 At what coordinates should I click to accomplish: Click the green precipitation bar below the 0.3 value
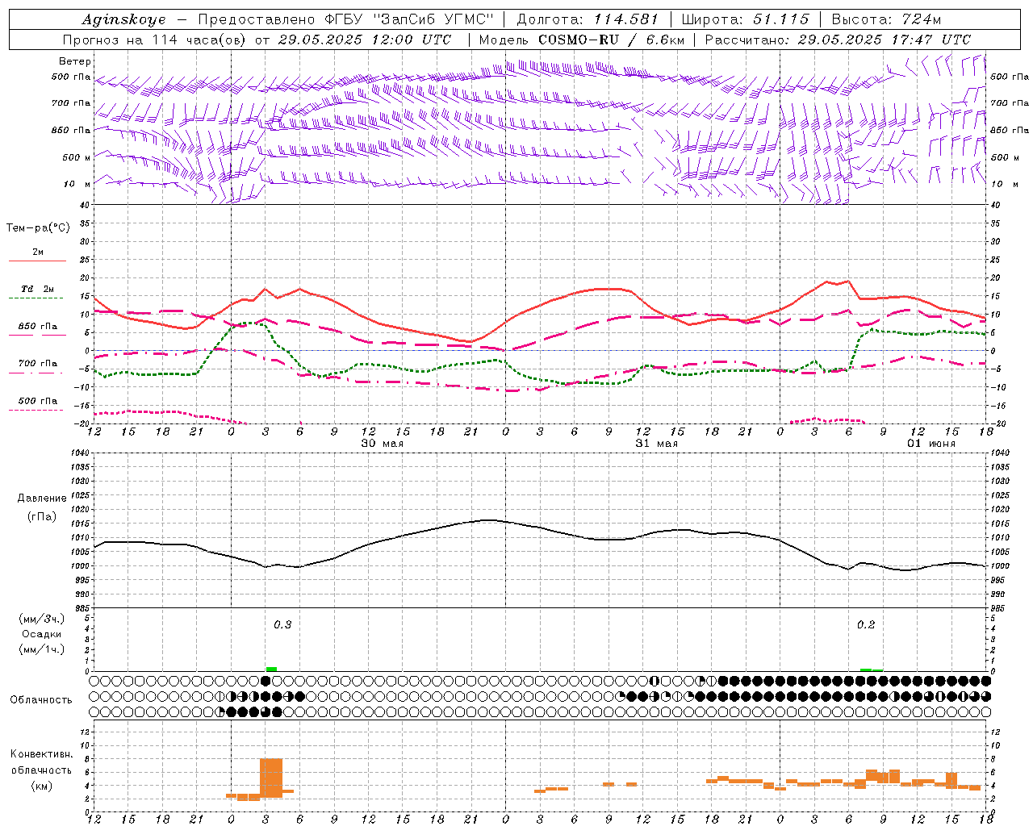pos(272,669)
